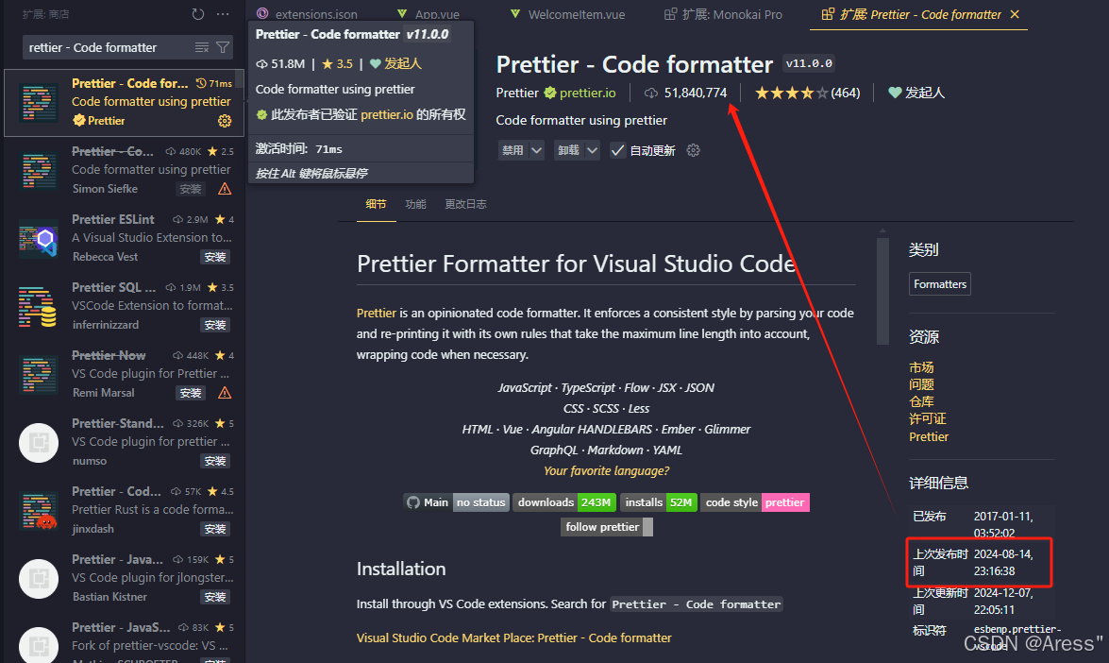Open the extension search filter funnel
The width and height of the screenshot is (1109, 663).
223,47
